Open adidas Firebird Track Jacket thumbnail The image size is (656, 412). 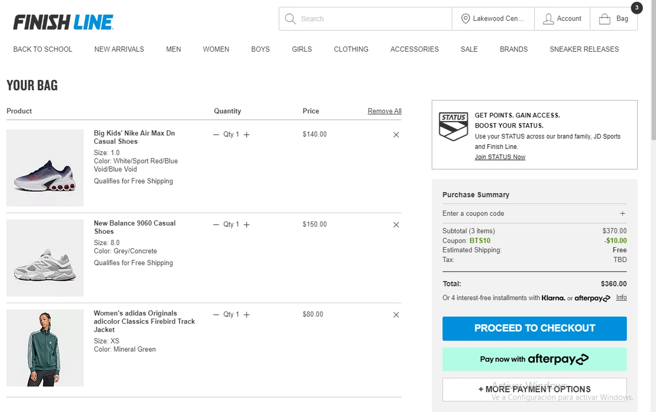click(x=45, y=348)
